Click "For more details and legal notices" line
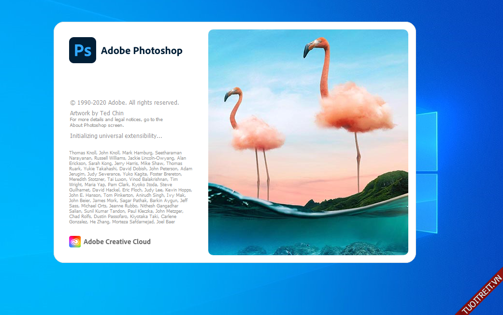 tap(116, 120)
